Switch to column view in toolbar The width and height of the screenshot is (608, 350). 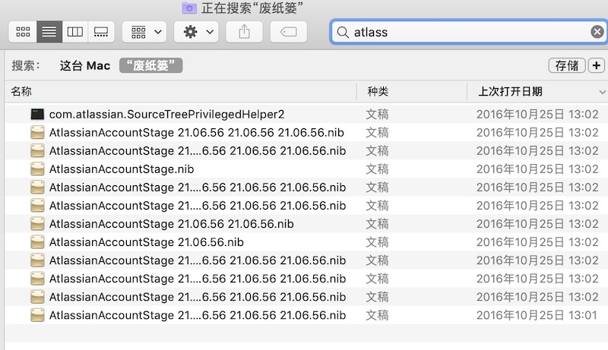[74, 32]
